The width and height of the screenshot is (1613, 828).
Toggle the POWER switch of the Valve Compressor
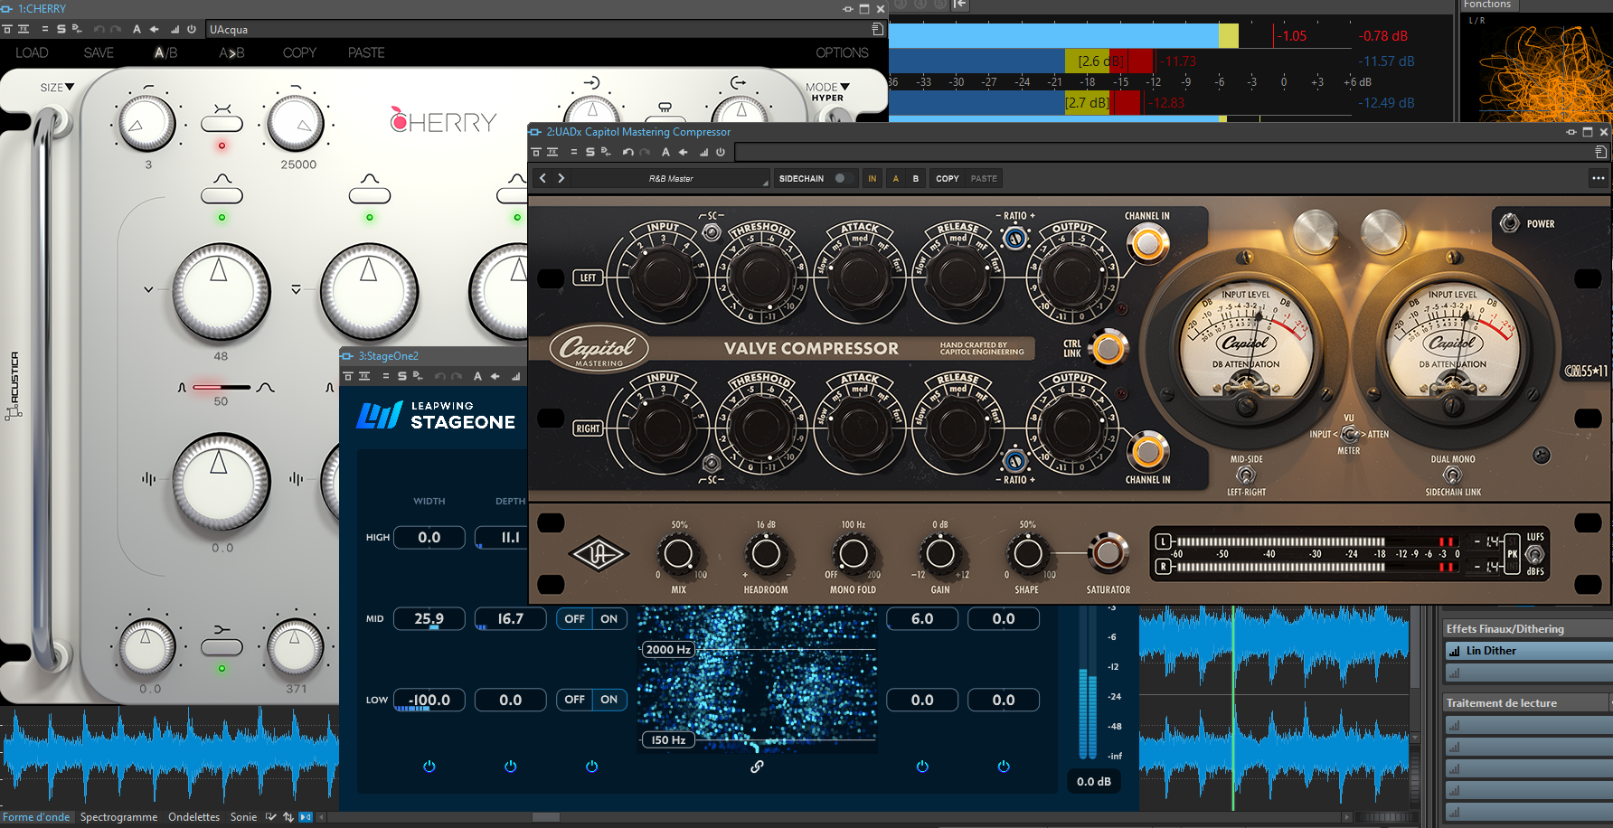coord(1510,222)
